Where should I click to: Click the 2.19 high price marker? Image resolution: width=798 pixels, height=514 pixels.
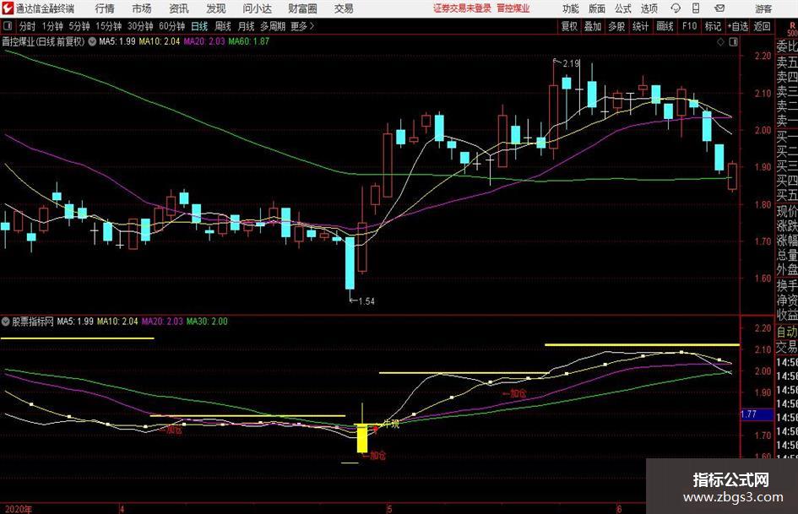coord(571,63)
